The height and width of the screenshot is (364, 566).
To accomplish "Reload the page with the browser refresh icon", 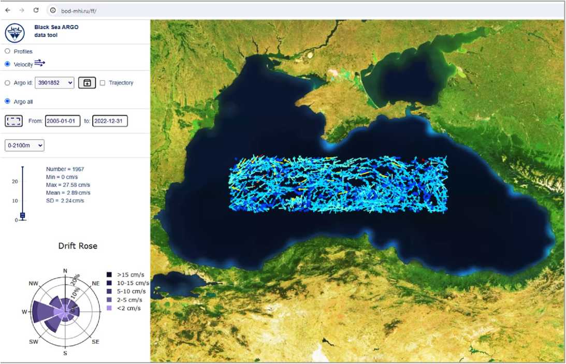I will 36,10.
